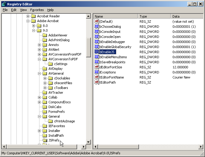Viewport: 205px width, 157px height.
Task: Expand the Installer key
Action: [x=39, y=131]
